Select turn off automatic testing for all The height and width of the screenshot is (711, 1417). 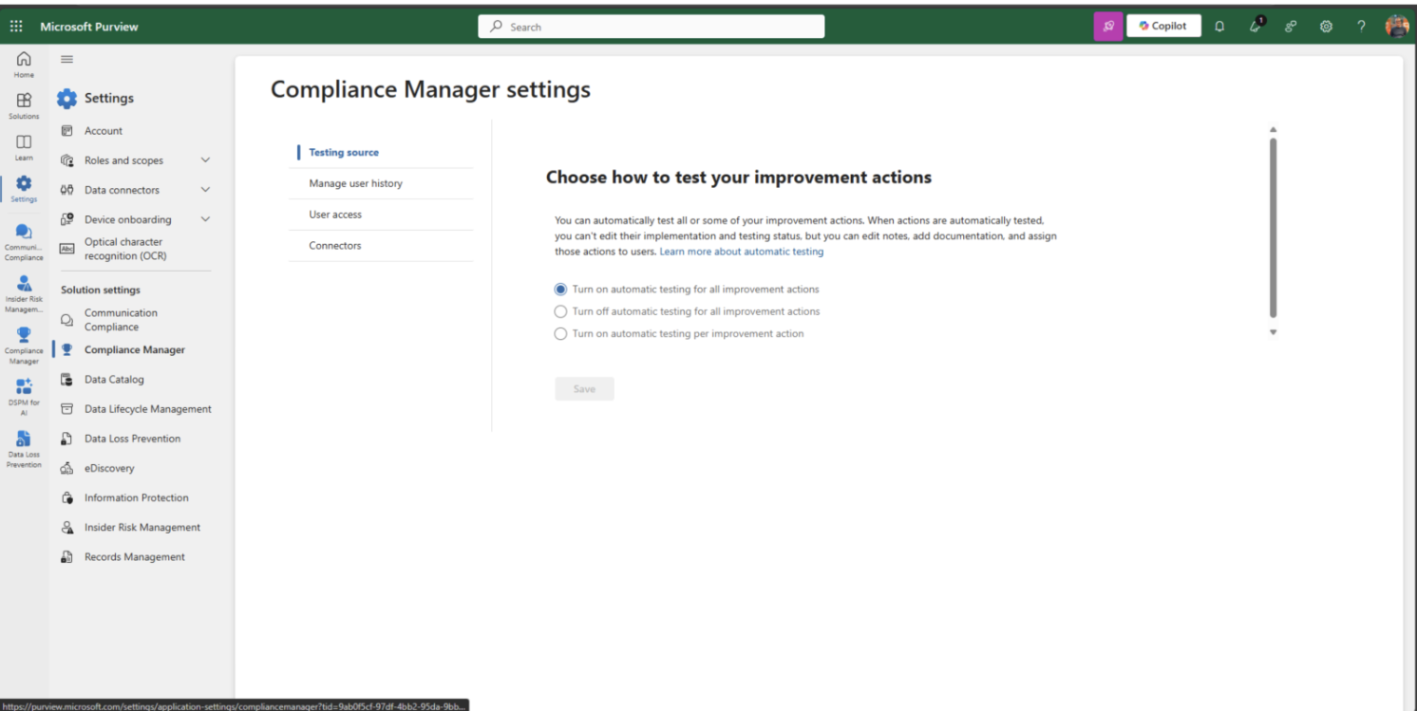tap(560, 311)
